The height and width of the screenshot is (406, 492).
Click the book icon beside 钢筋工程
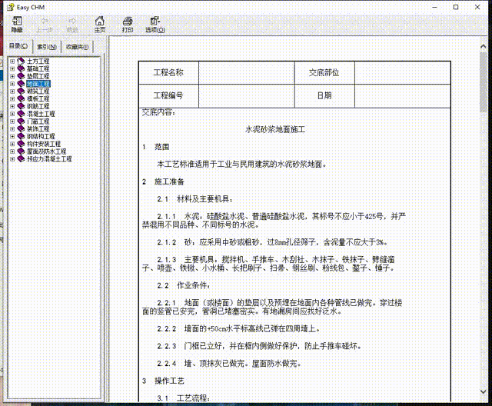click(x=21, y=106)
